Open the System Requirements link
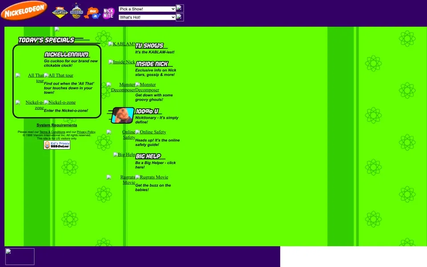This screenshot has width=427, height=267. click(57, 125)
